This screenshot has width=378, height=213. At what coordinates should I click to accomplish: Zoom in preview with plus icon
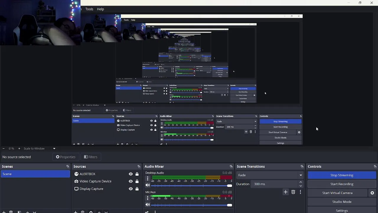[x=19, y=149]
